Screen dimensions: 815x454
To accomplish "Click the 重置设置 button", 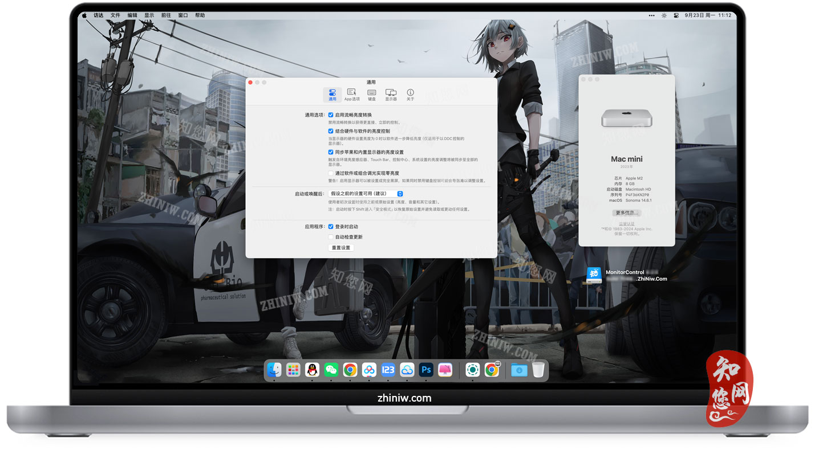I will (x=341, y=248).
